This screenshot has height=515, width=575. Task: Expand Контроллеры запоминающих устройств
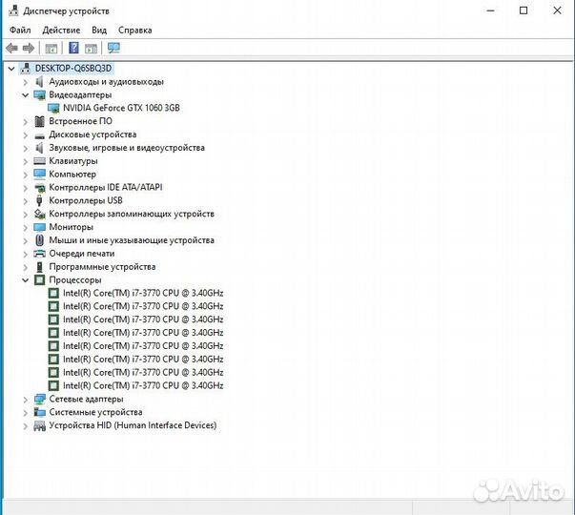click(x=26, y=215)
